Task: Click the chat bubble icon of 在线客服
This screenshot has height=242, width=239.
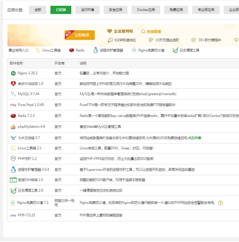Action: 143,32
